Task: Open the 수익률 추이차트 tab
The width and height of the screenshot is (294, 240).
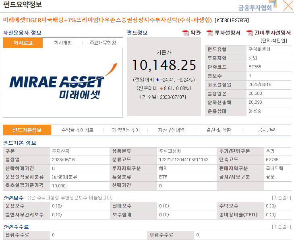Action: pos(77,130)
